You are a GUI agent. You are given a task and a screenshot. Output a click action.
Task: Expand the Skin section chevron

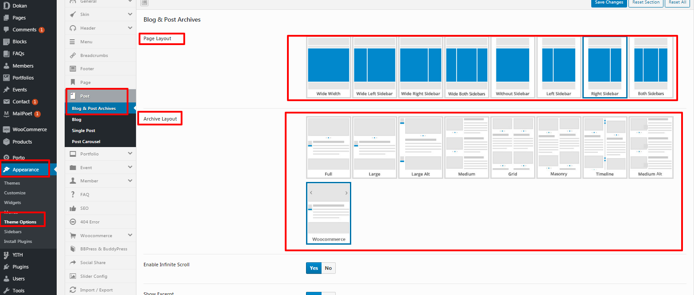[x=130, y=14]
